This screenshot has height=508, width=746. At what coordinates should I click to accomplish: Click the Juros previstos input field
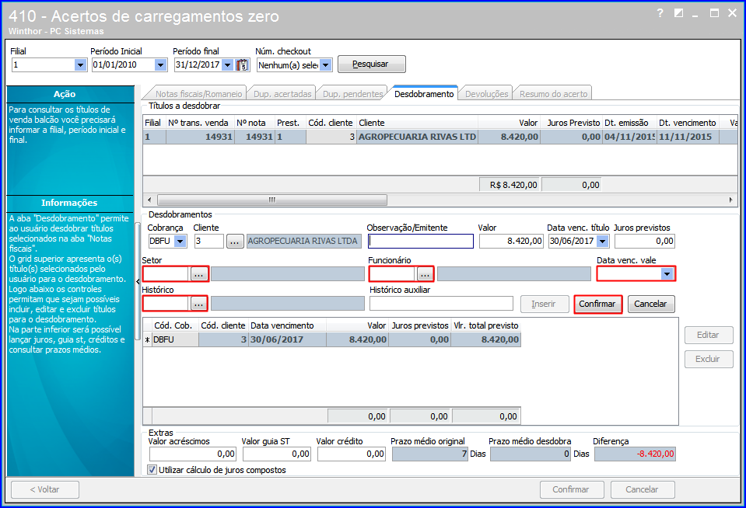644,242
